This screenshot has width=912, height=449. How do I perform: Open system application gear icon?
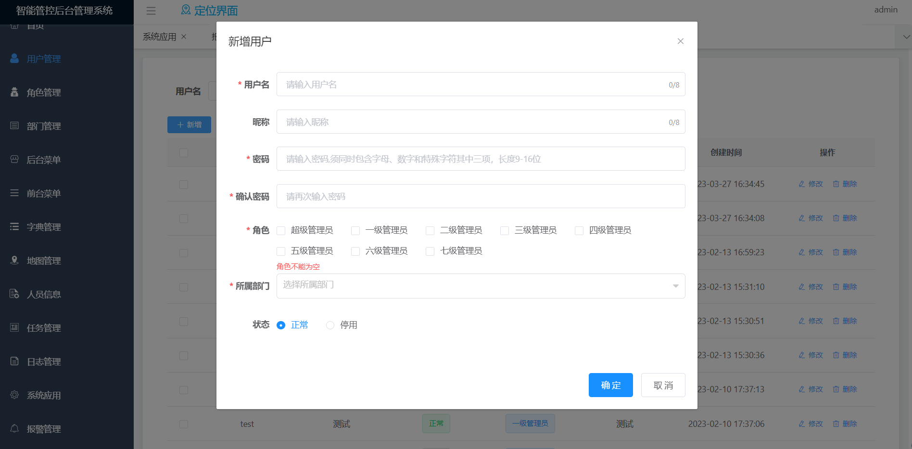(14, 395)
